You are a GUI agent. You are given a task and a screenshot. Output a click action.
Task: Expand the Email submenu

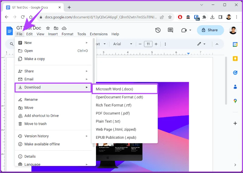pos(53,79)
